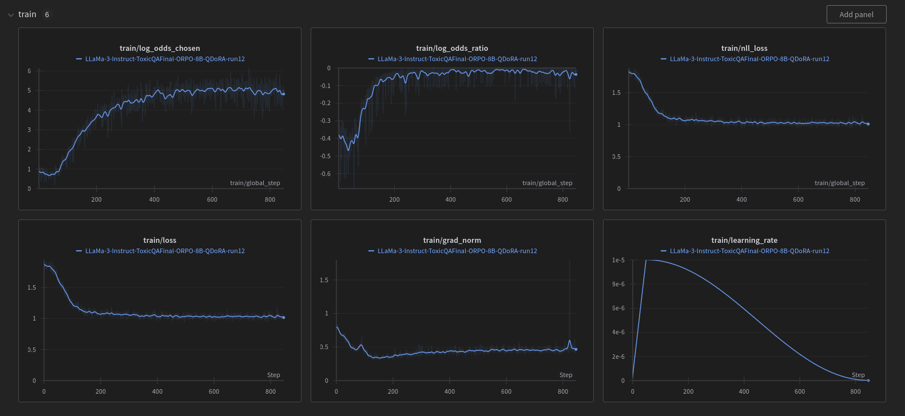Click legend color line in learning_rate panel
The height and width of the screenshot is (416, 905).
[664, 251]
